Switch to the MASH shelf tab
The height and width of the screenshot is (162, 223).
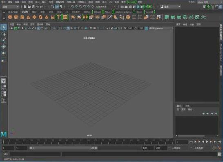click(x=108, y=12)
